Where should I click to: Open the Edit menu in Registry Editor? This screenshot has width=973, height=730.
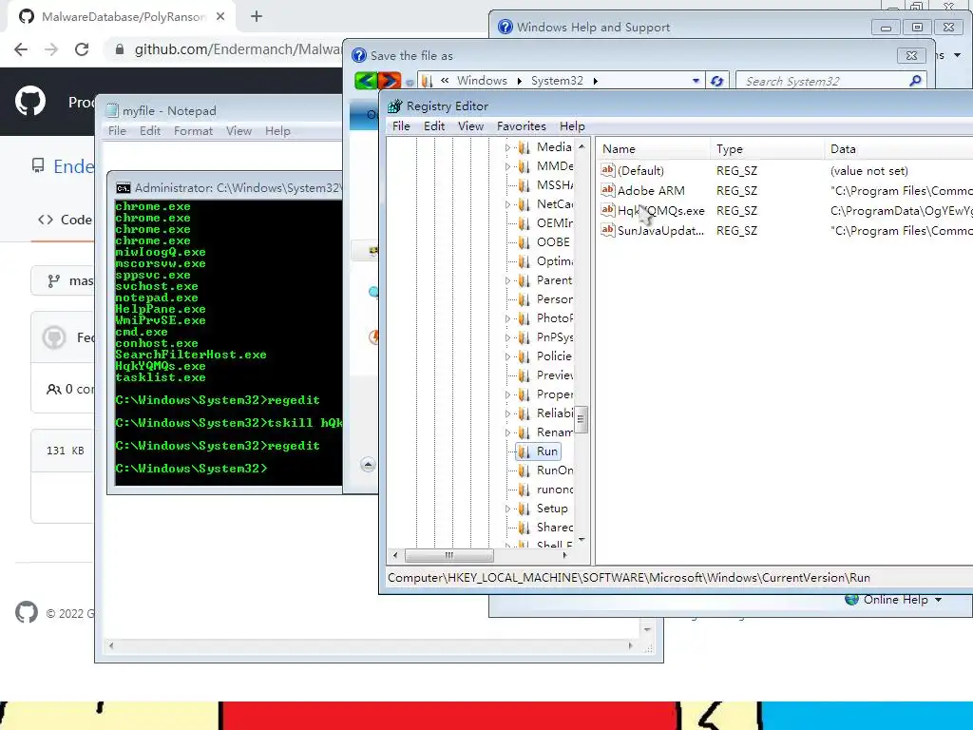[433, 126]
